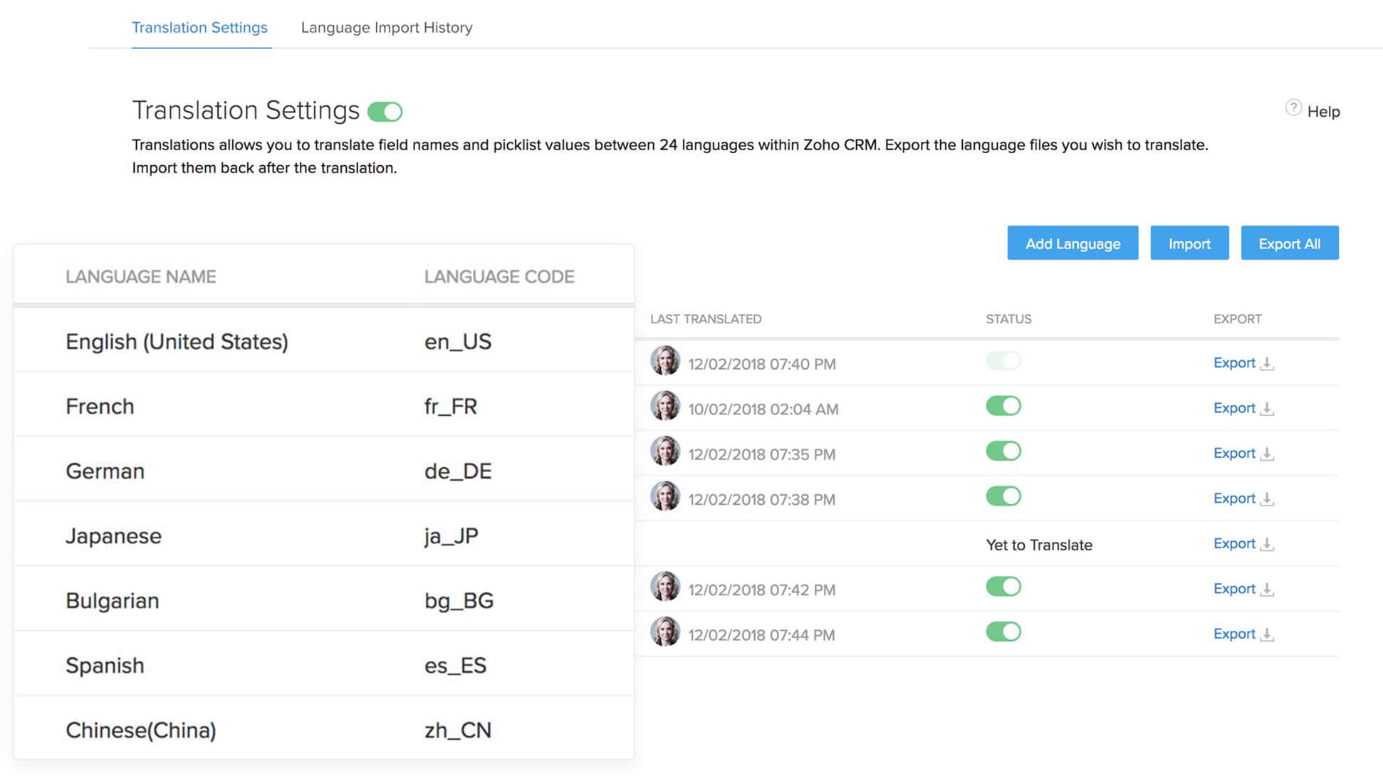The width and height of the screenshot is (1383, 779).
Task: Click the es_ES language code
Action: 455,666
